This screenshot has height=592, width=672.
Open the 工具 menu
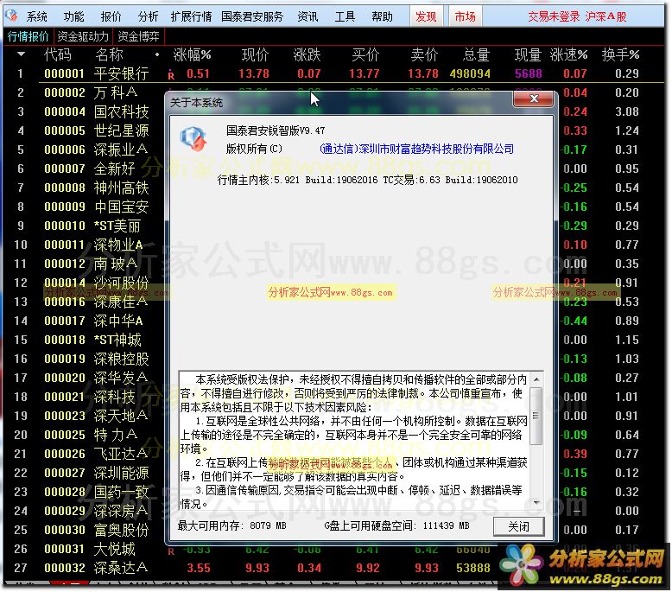[x=345, y=16]
